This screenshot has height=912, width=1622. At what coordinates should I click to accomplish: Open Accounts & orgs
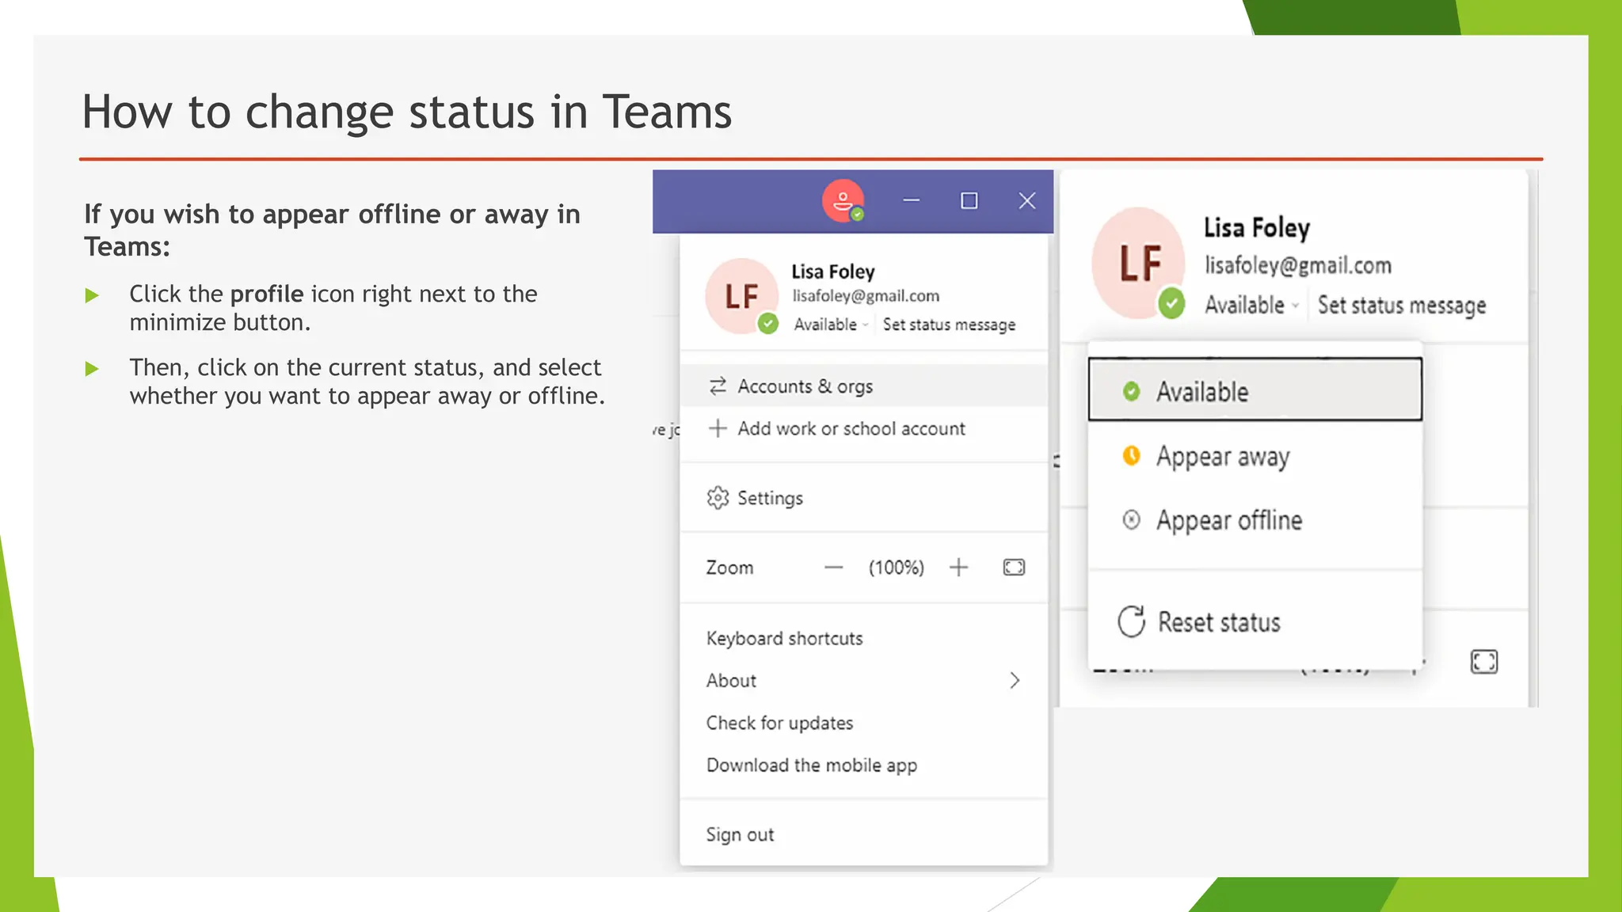tap(864, 386)
